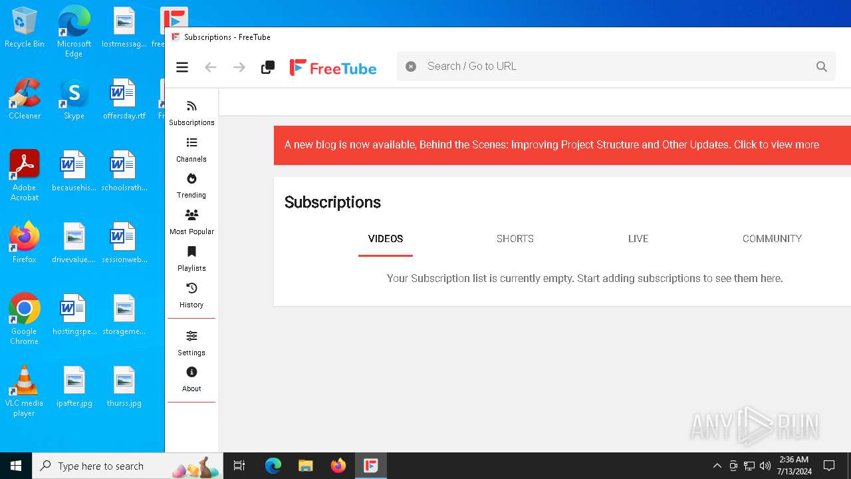The image size is (851, 479).
Task: Switch to the COMMUNITY tab
Action: [772, 239]
